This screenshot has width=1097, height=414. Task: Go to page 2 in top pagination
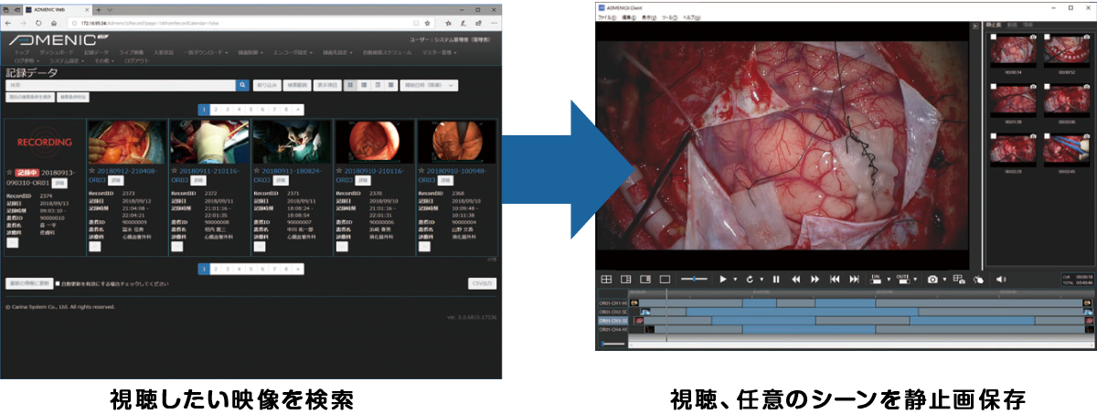215,109
